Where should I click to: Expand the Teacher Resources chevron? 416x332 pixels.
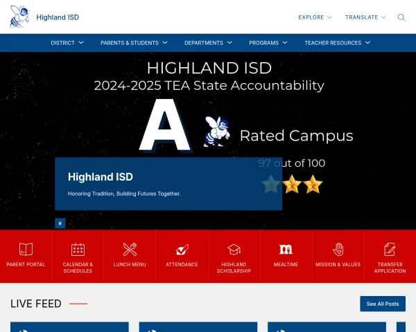[x=367, y=43]
